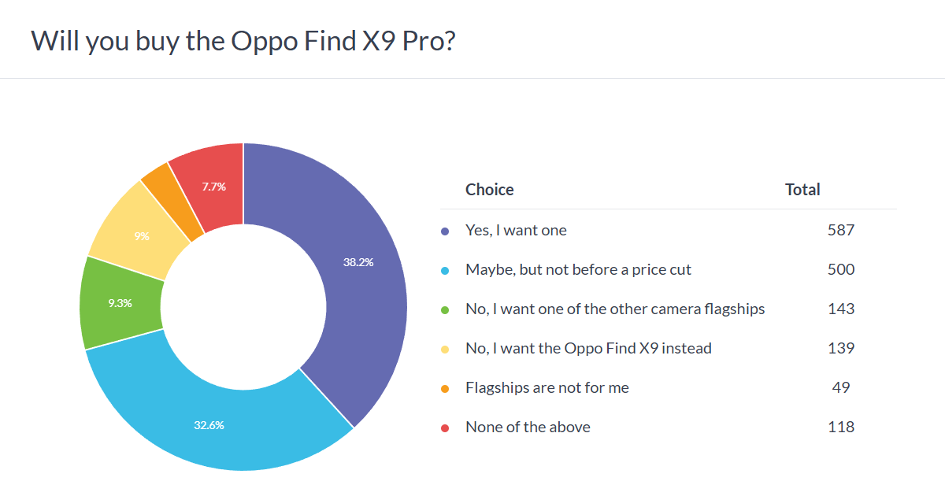Click the green 9.3% donut slice
Viewport: 945px width, 496px height.
[122, 303]
